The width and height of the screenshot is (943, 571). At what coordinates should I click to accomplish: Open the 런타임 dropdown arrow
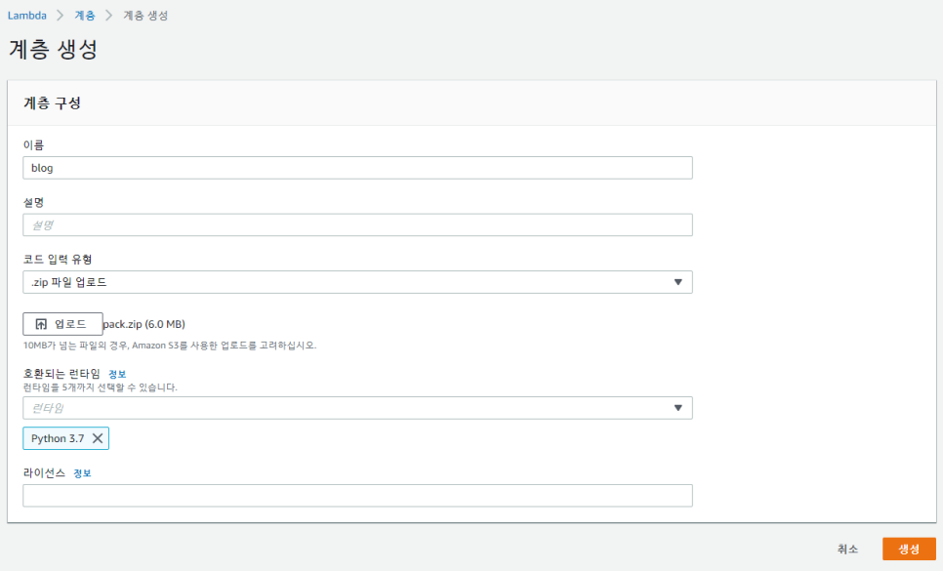click(x=677, y=408)
